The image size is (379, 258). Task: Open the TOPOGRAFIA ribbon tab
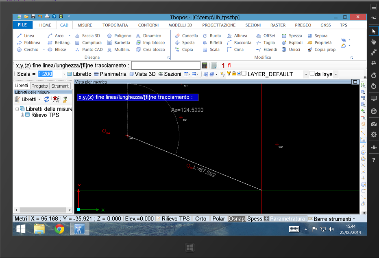pos(115,25)
